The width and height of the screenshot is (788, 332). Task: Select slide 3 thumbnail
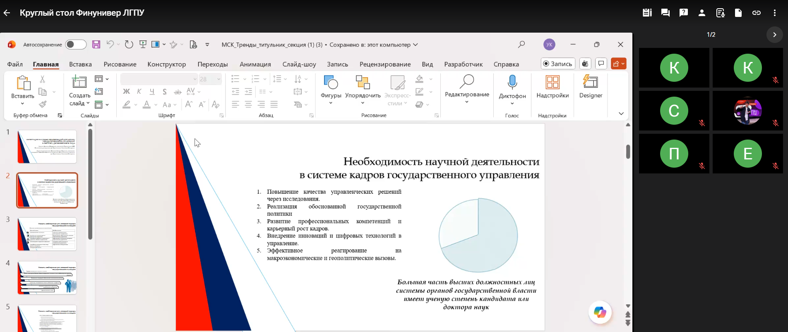(x=47, y=234)
